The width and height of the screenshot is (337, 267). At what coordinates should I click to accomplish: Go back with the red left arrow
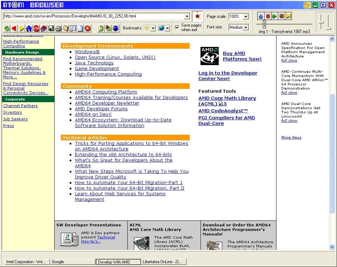14,28
